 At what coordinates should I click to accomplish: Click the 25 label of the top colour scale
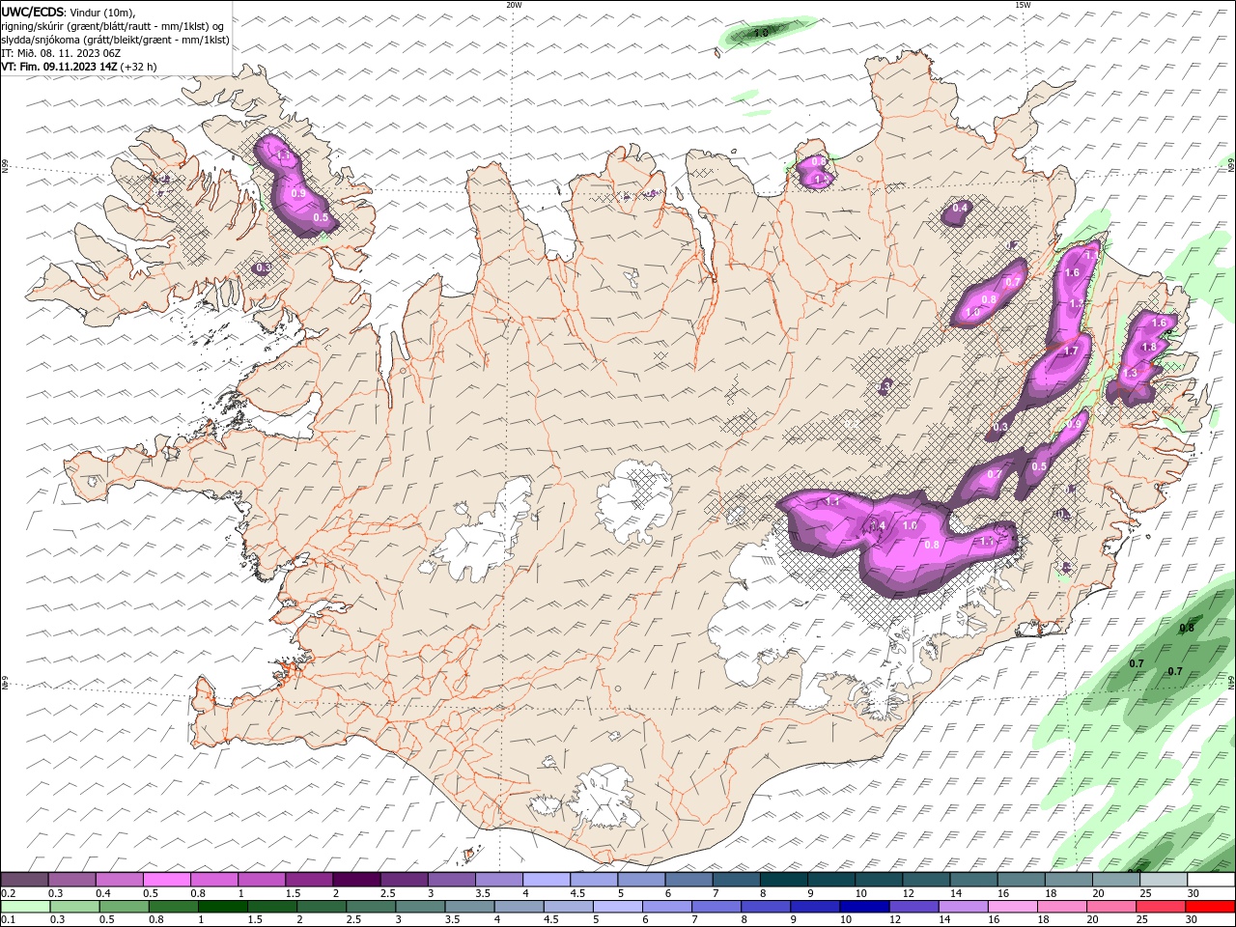tap(1146, 893)
